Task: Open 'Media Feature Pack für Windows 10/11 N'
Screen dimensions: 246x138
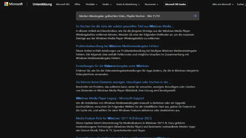Action: click(x=114, y=118)
